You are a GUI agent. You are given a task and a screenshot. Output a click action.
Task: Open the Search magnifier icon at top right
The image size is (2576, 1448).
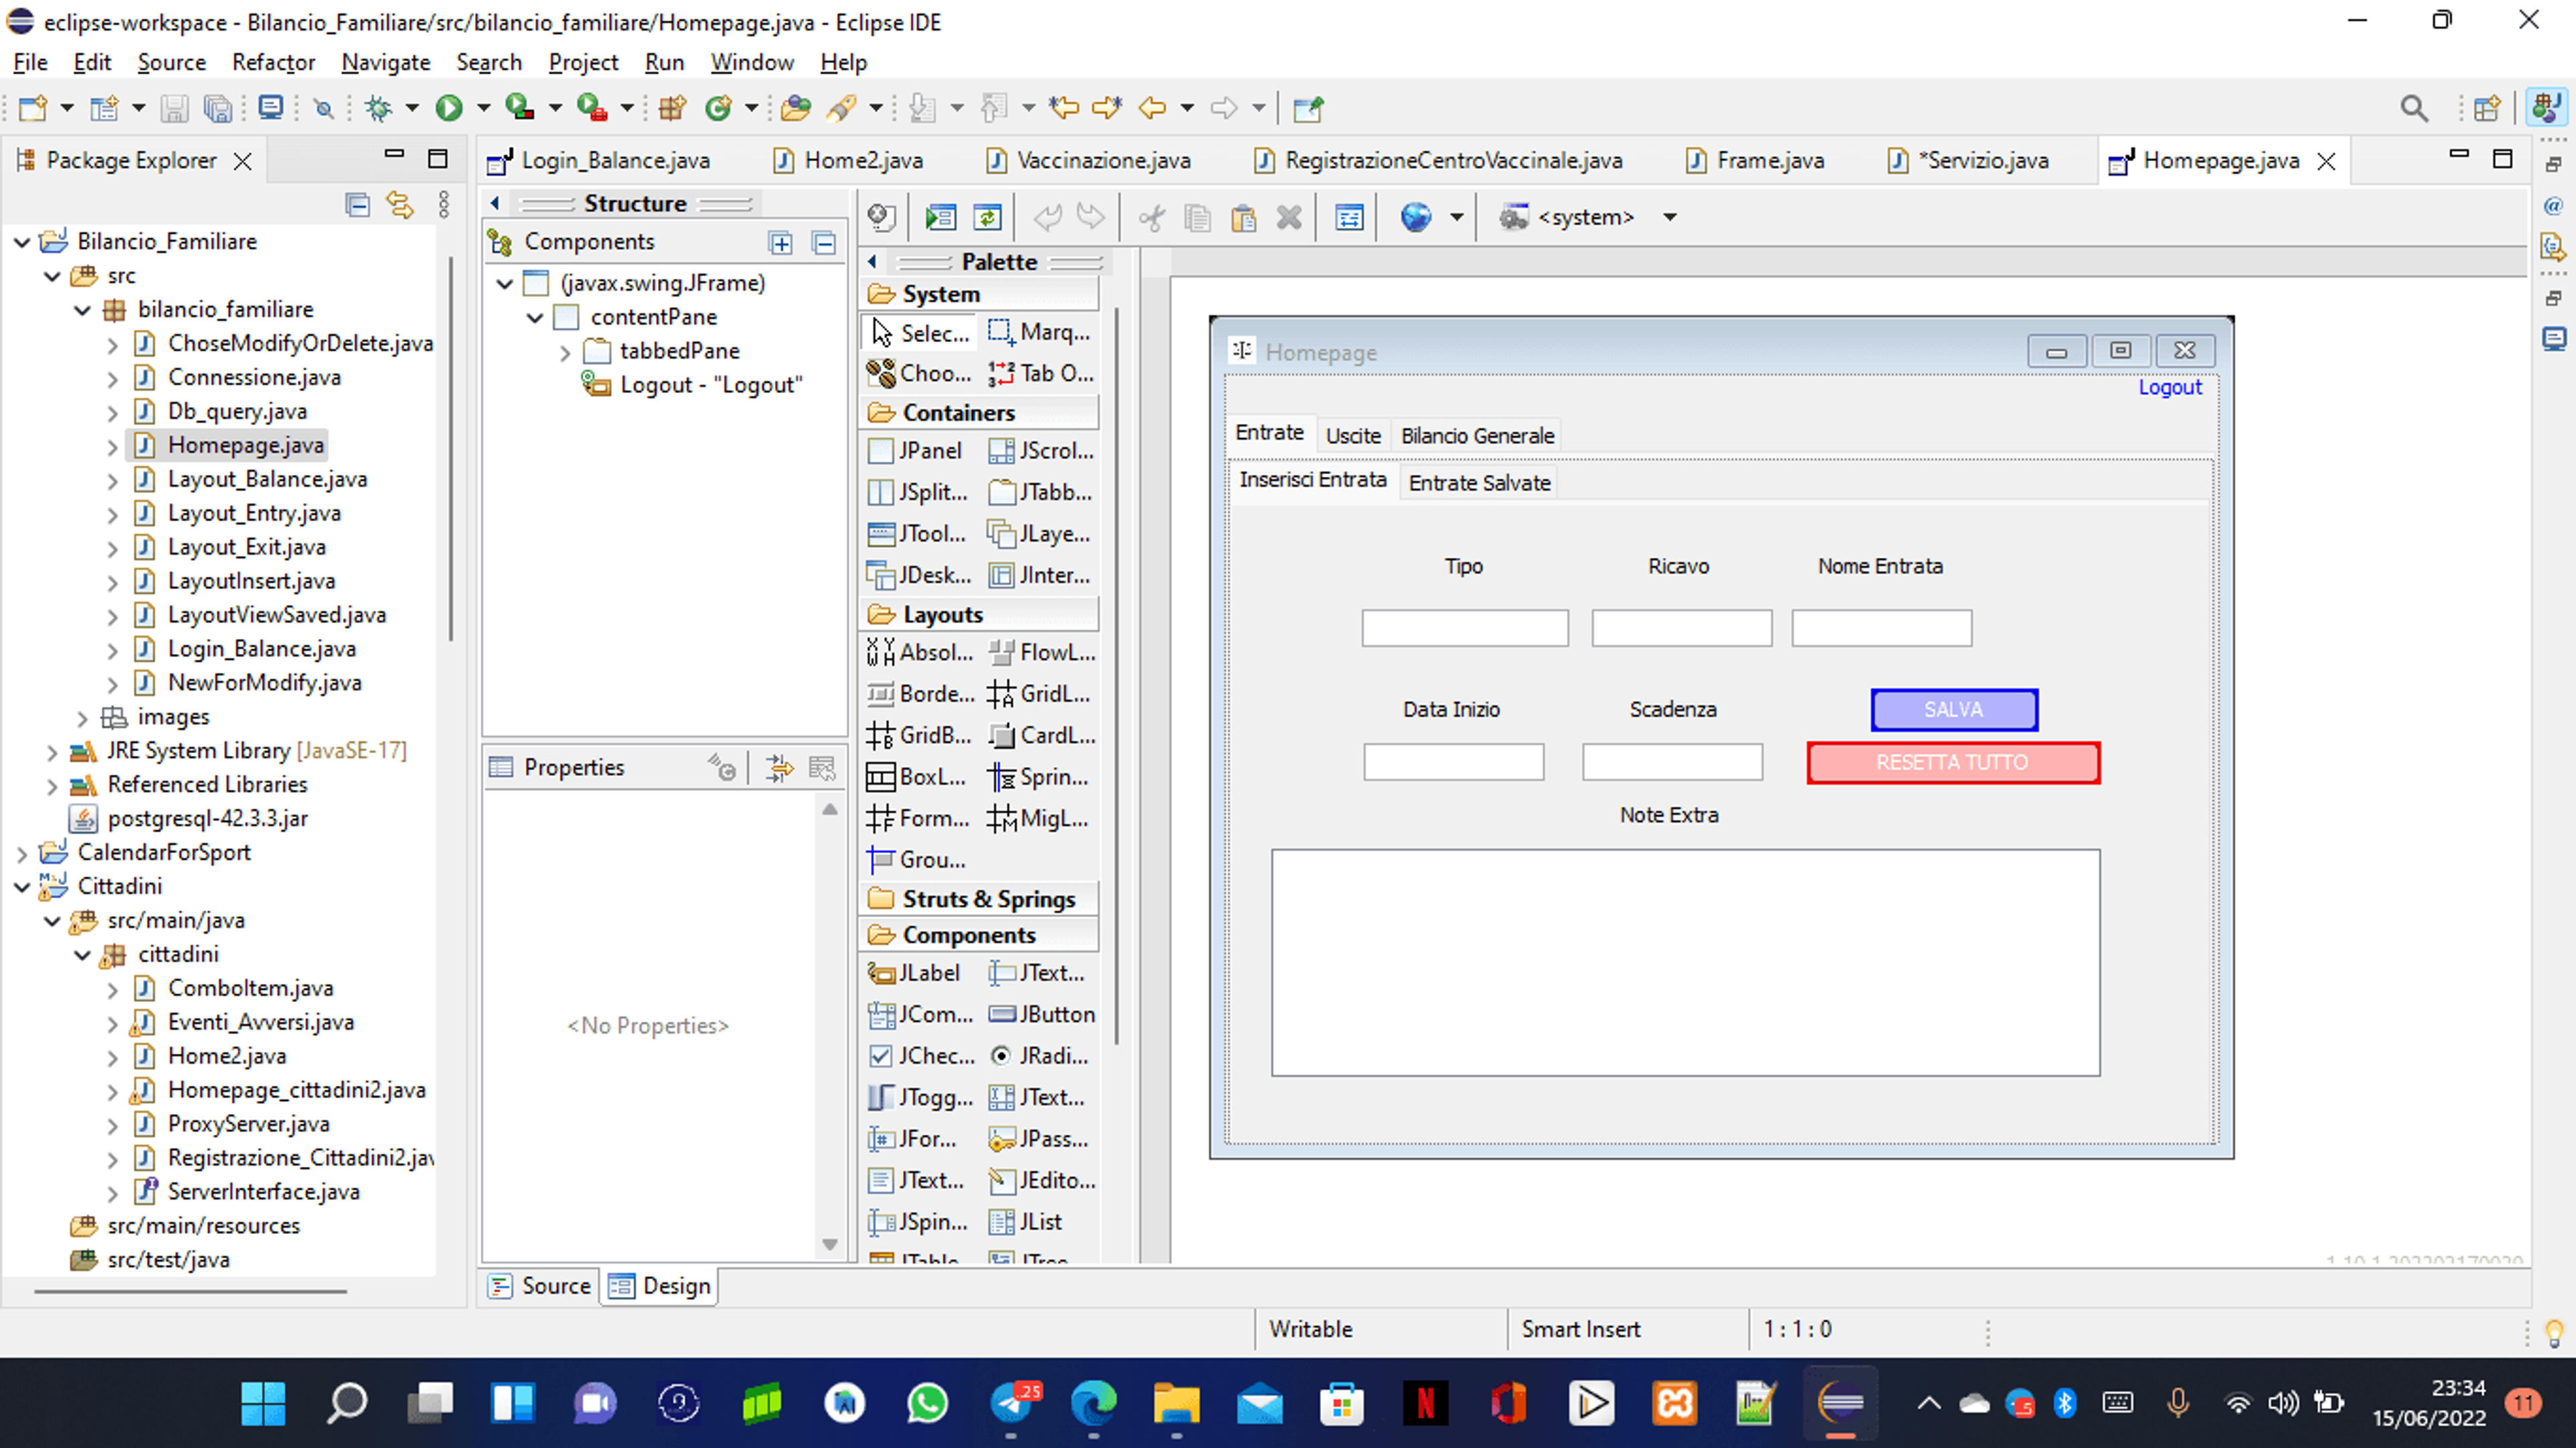(2414, 108)
